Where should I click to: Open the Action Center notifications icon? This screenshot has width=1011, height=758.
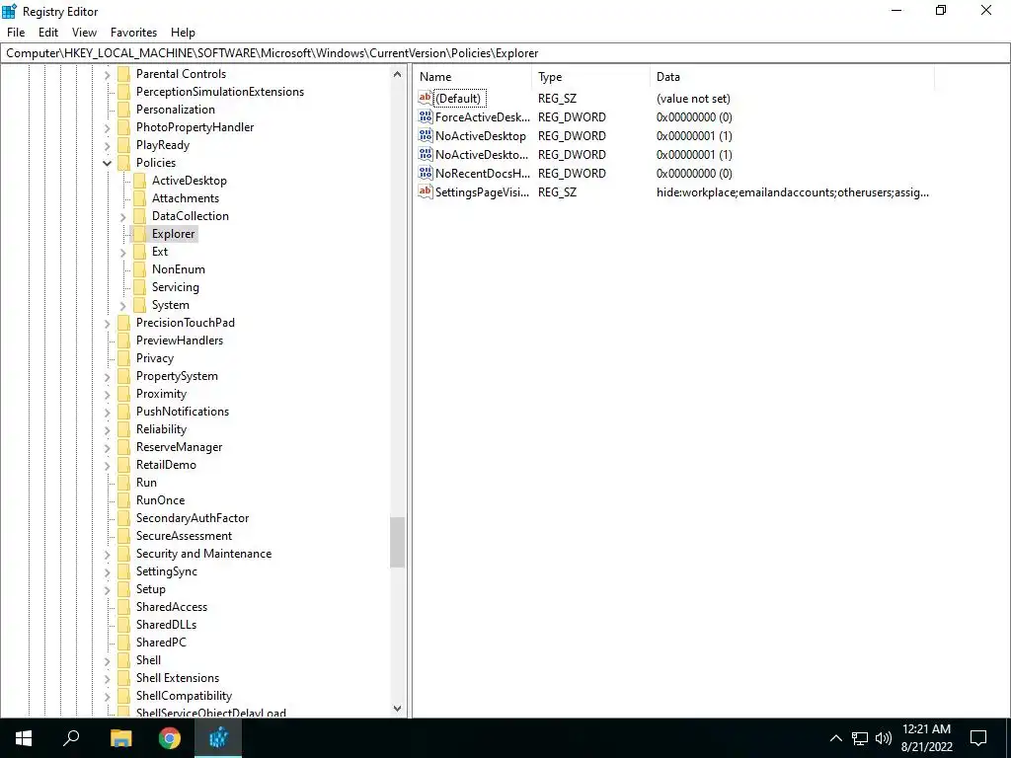978,738
